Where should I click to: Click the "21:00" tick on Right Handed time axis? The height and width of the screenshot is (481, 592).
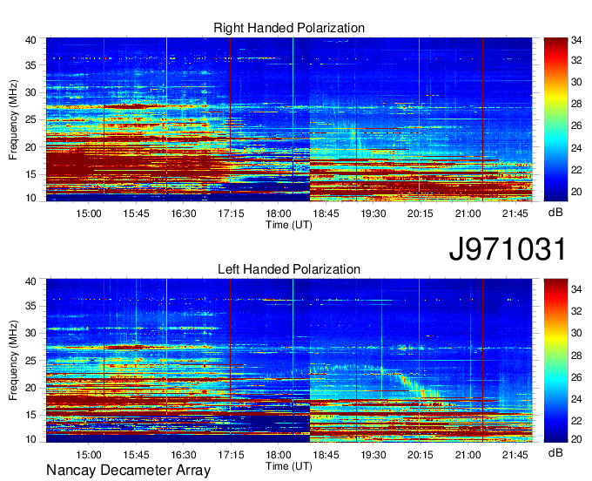pyautogui.click(x=468, y=213)
